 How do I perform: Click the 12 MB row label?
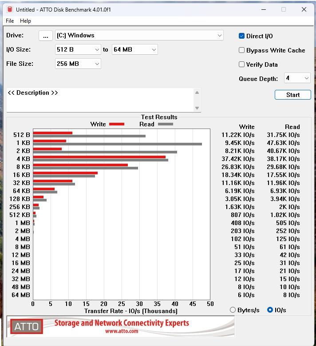[x=21, y=255]
